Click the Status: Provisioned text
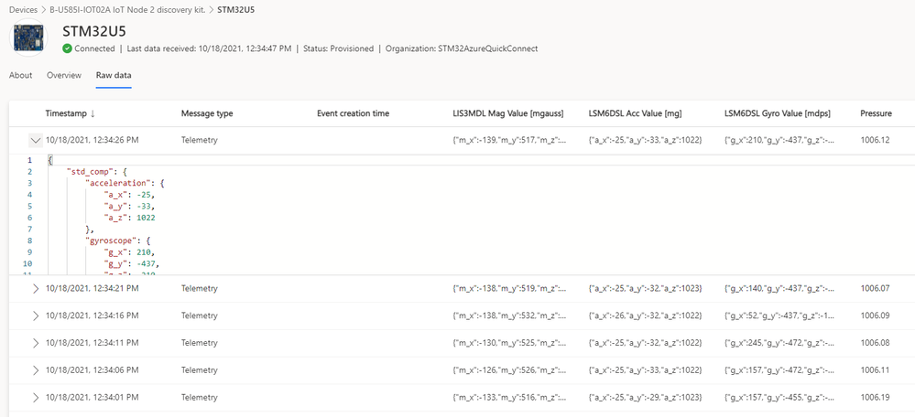 [x=339, y=48]
